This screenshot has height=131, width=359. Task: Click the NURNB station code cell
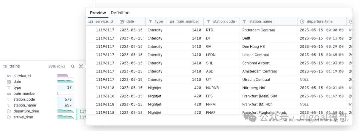tap(222, 88)
